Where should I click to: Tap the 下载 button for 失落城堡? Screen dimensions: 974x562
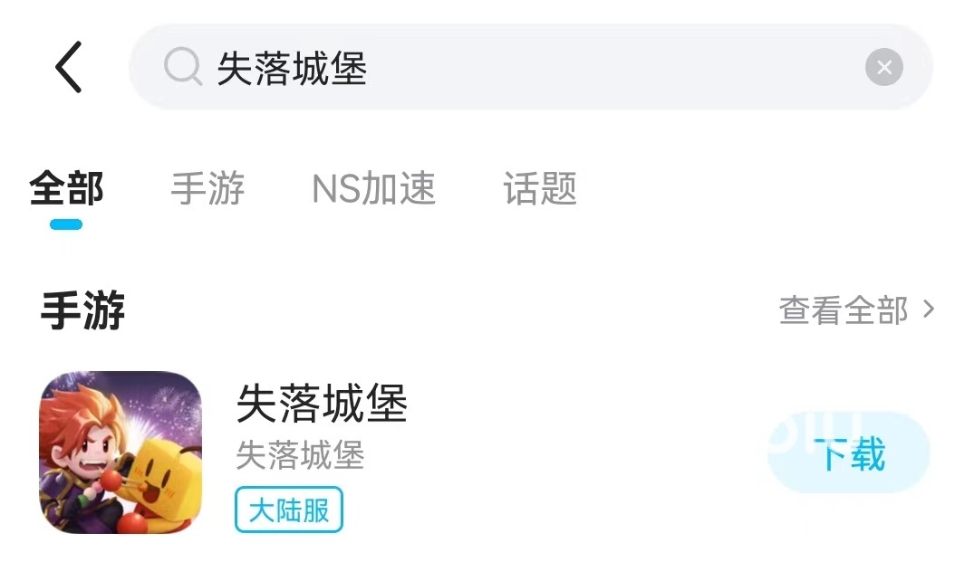[849, 453]
